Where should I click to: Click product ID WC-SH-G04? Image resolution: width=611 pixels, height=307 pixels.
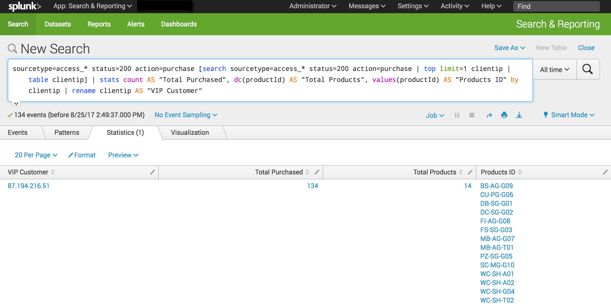coord(498,292)
